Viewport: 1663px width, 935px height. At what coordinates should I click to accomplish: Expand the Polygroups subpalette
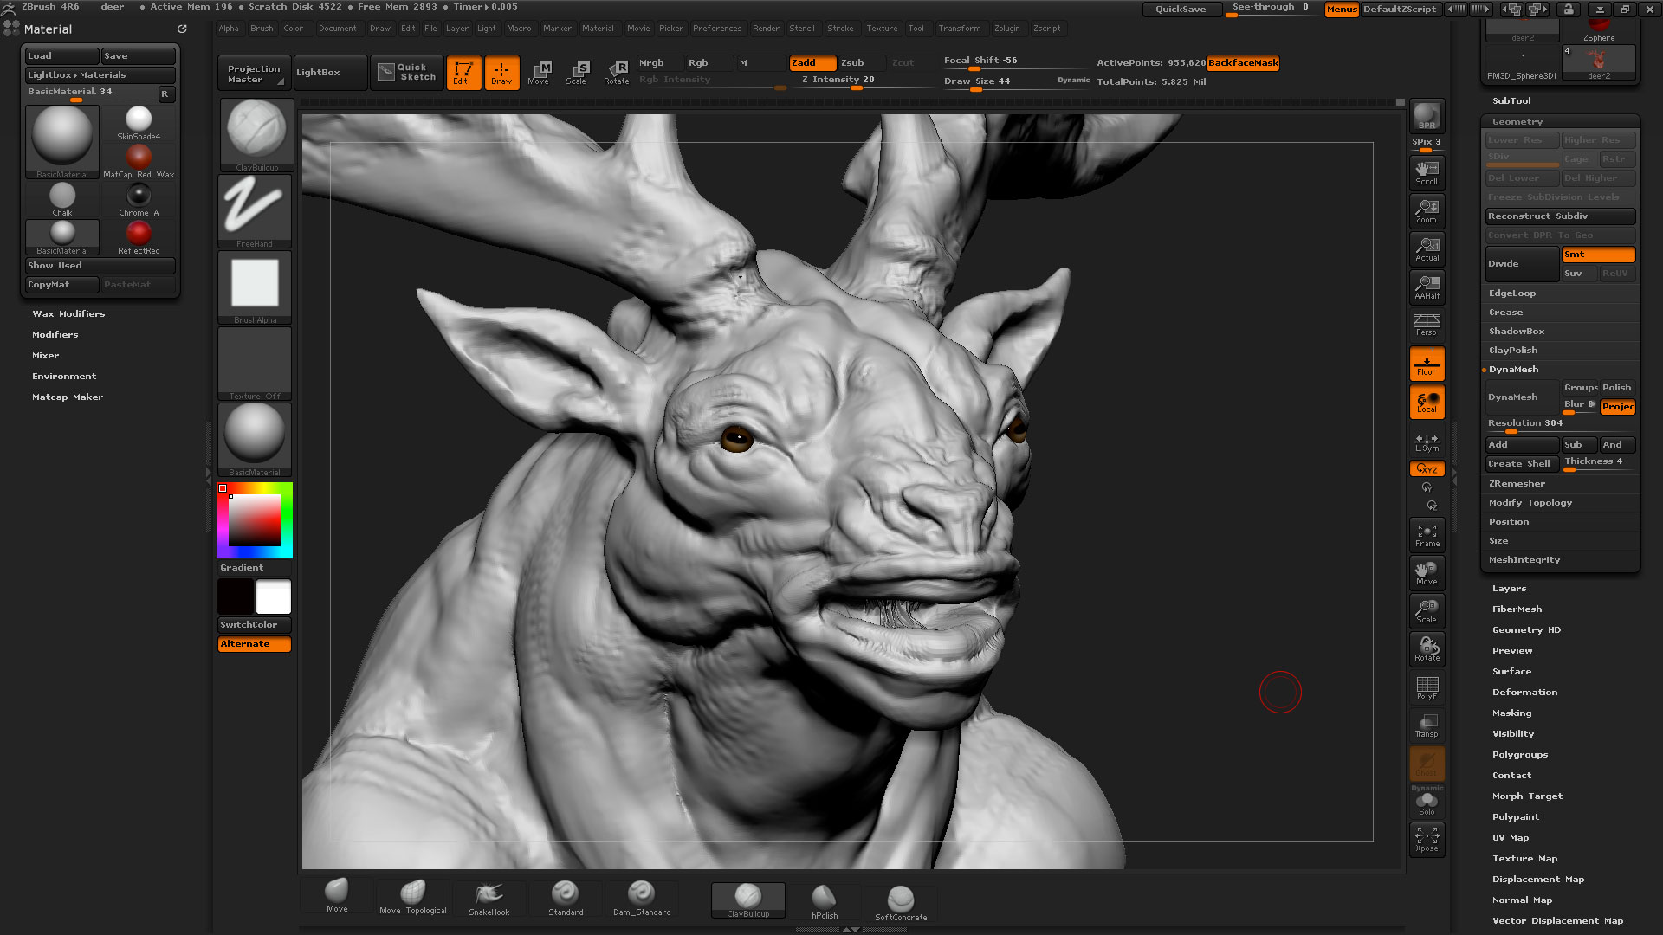[x=1519, y=754]
